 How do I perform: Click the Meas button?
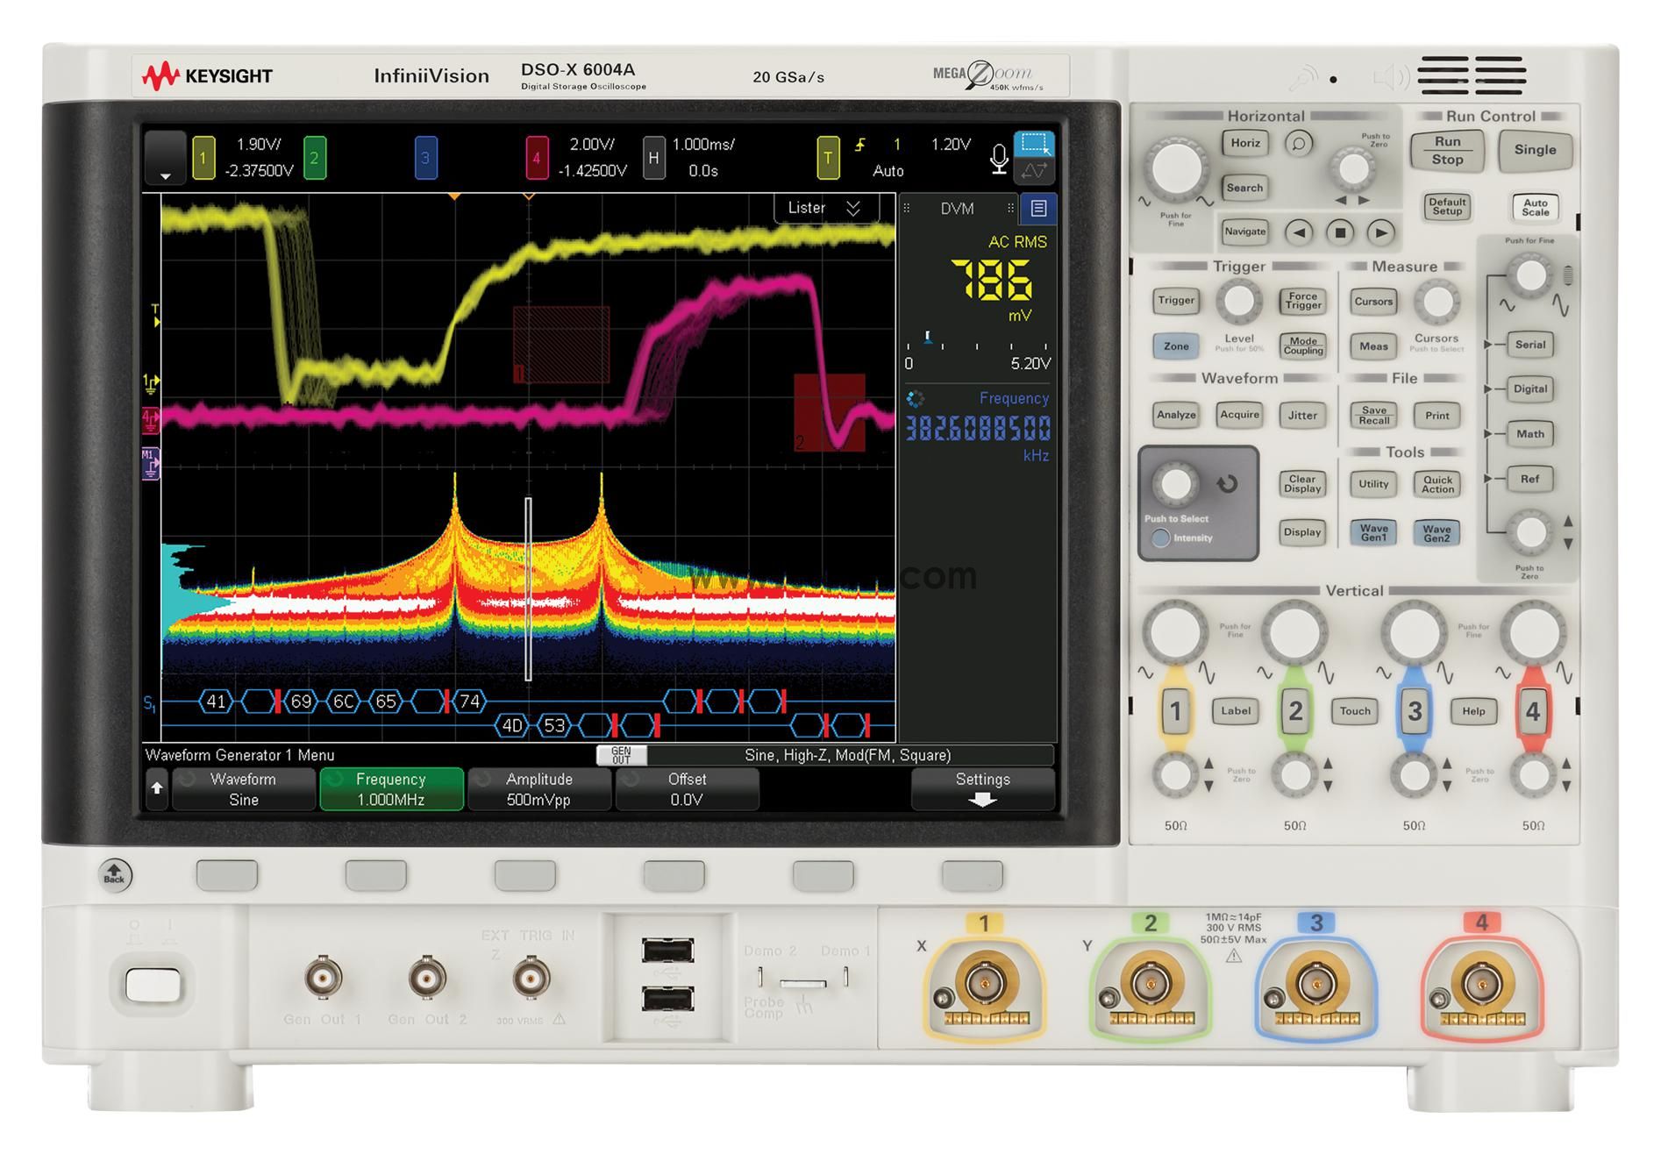click(x=1373, y=346)
